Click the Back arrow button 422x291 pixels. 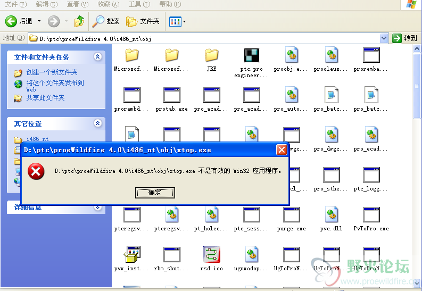[11, 21]
